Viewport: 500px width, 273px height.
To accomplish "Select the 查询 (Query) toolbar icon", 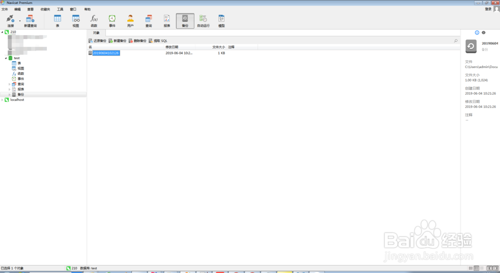I will tap(148, 20).
